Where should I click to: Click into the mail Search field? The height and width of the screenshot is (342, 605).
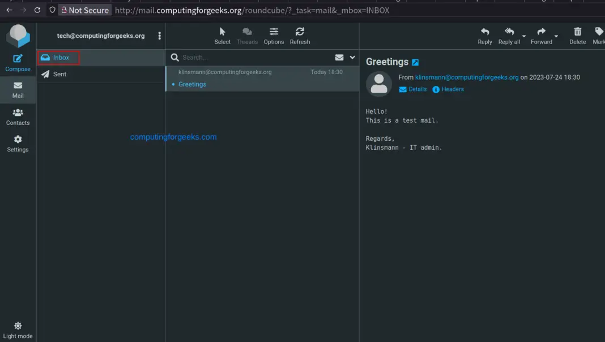point(255,58)
